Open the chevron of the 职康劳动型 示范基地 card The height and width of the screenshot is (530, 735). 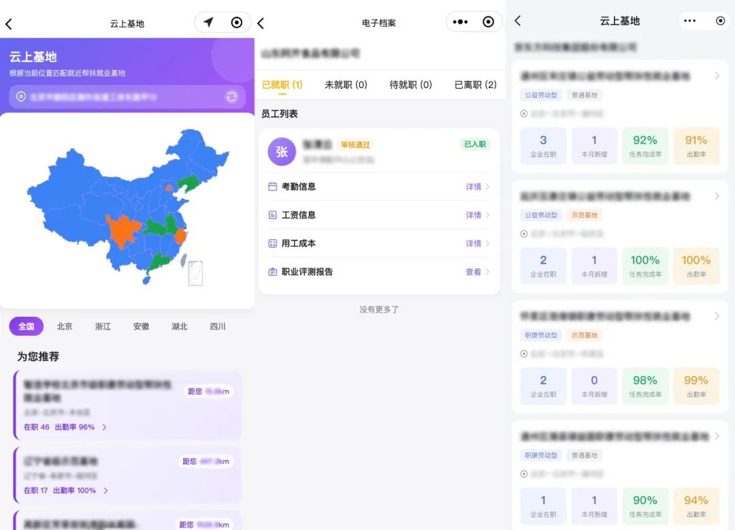[x=717, y=316]
